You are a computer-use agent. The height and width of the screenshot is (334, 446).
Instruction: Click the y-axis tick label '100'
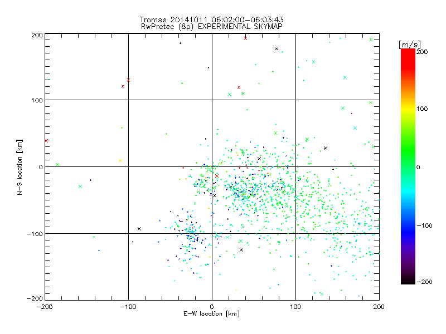[37, 100]
